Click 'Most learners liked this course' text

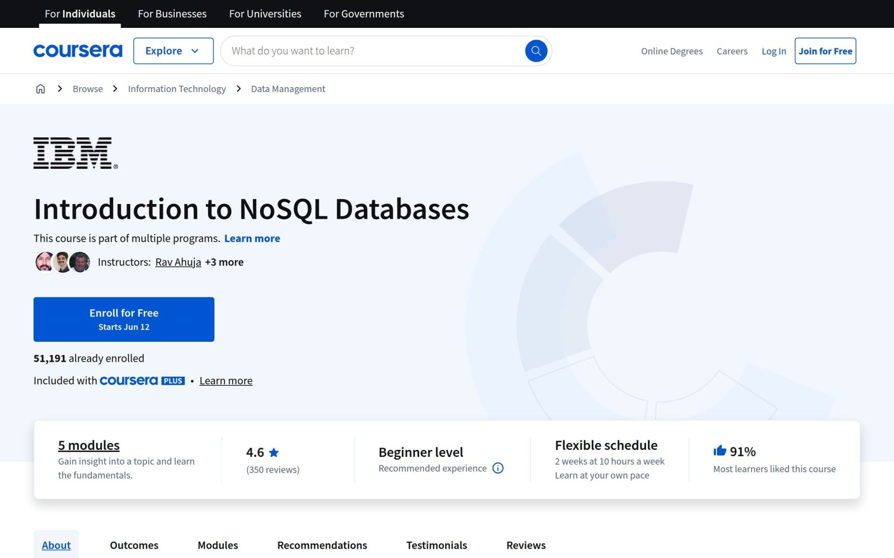pos(774,469)
